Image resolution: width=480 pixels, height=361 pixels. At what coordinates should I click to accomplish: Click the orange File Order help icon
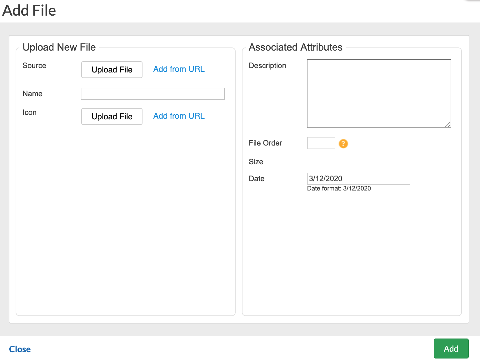click(x=343, y=144)
